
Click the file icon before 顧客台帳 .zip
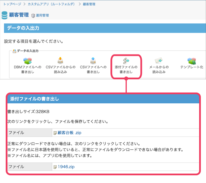coord(55,133)
